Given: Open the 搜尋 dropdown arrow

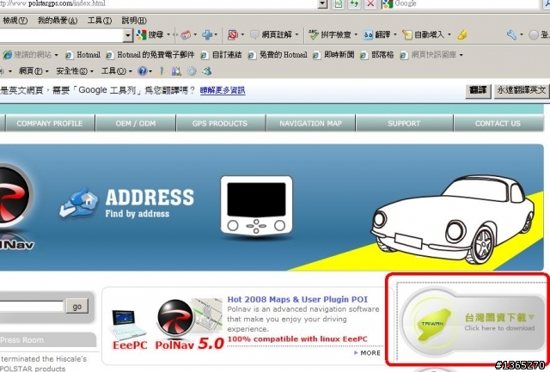Looking at the screenshot, I should tap(168, 34).
